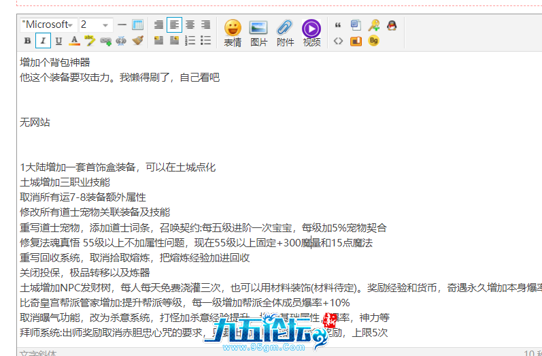Insert a bulleted unordered list
The height and width of the screenshot is (356, 542).
pos(206,40)
